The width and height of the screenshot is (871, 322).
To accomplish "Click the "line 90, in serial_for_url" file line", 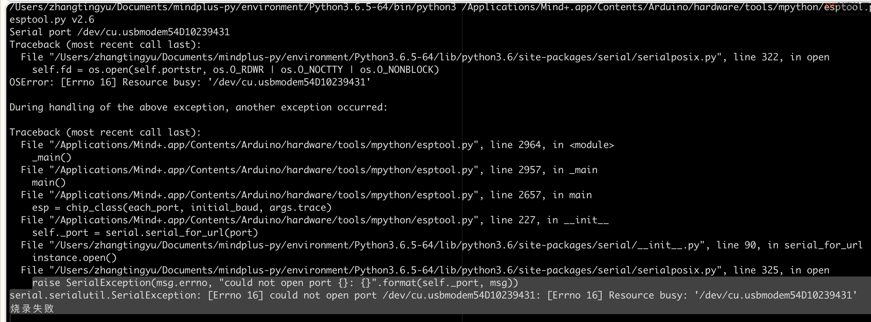I will [442, 245].
